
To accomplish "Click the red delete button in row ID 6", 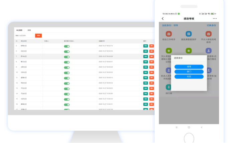I will pyautogui.click(x=152, y=51).
